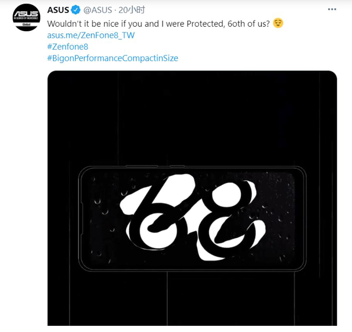Click the tweet text starting 'Wouldn't it be nice'

pos(158,24)
